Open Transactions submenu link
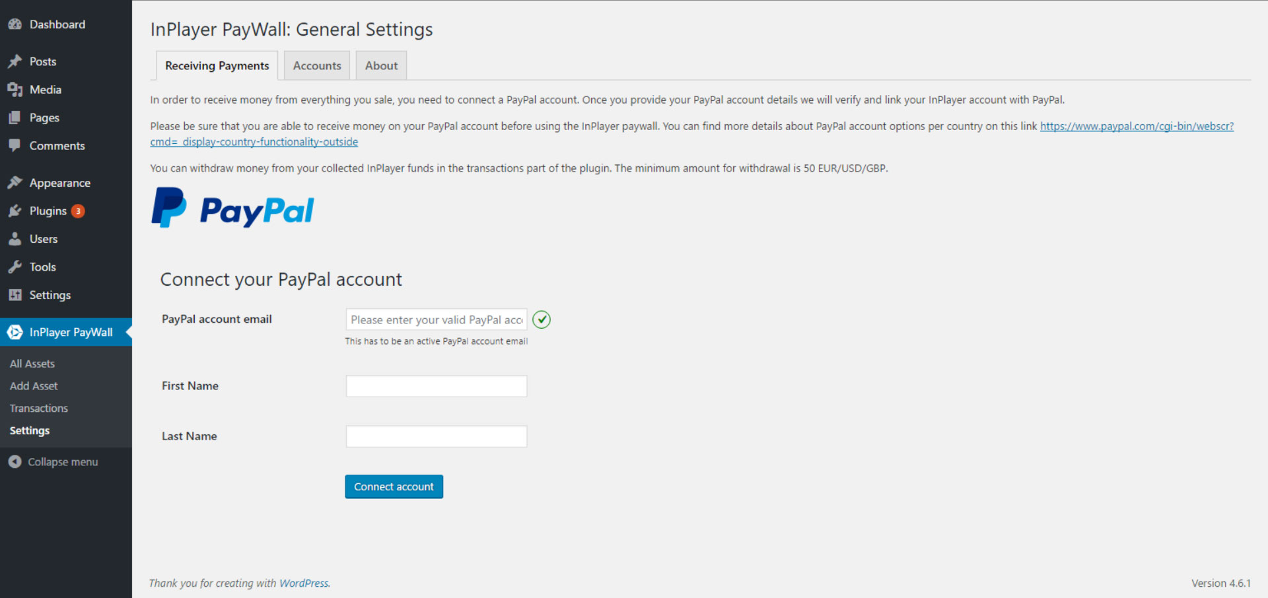Viewport: 1268px width, 598px height. pos(39,409)
